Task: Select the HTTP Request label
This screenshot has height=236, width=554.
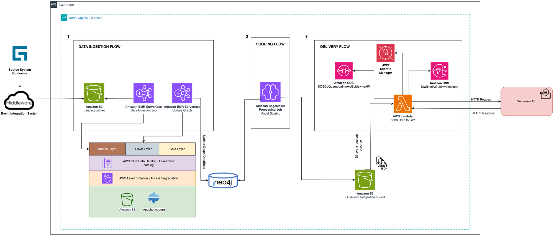Action: pyautogui.click(x=481, y=99)
